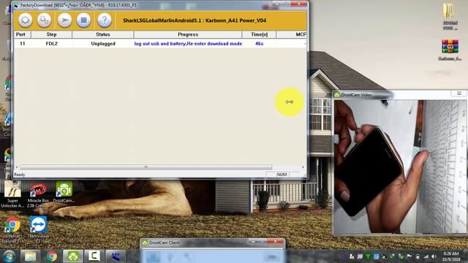Viewport: 468px width, 263px height.
Task: Select the WinRAR archive desktop icon
Action: tap(450, 50)
